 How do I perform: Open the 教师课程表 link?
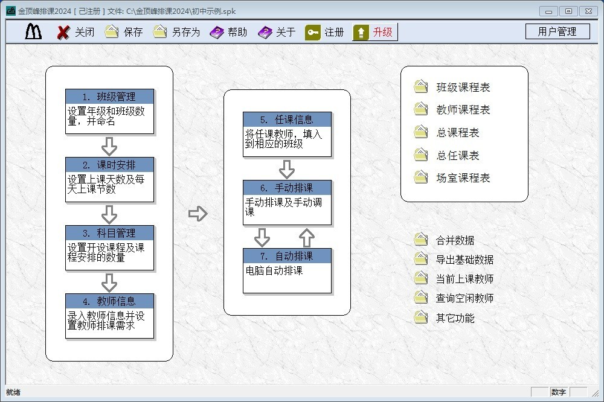[463, 110]
